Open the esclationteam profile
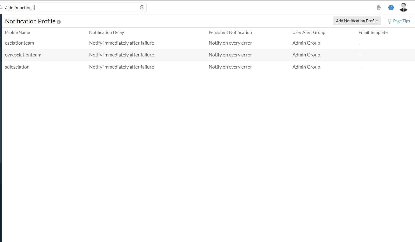Screen dimensions: 415x242 tap(19, 43)
